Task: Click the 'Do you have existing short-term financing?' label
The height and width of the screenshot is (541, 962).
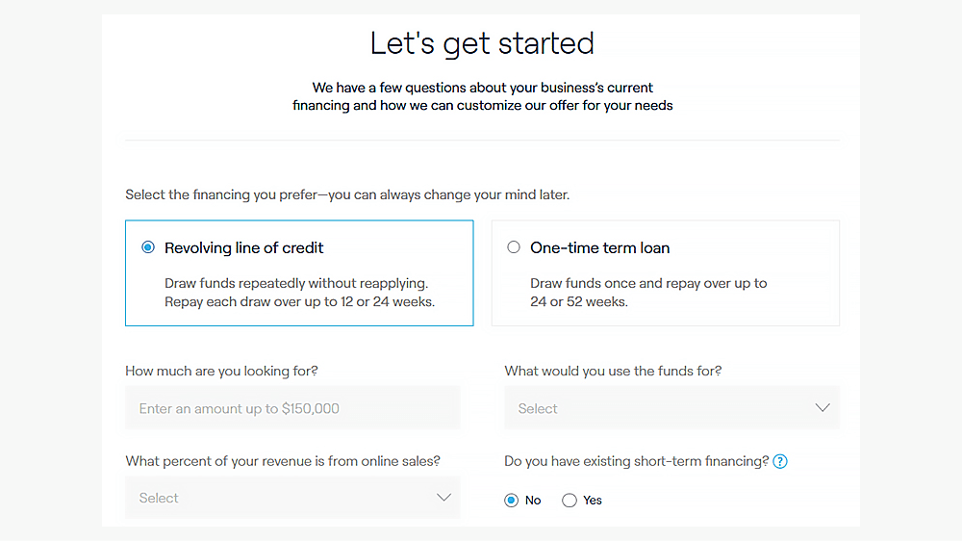Action: (636, 461)
